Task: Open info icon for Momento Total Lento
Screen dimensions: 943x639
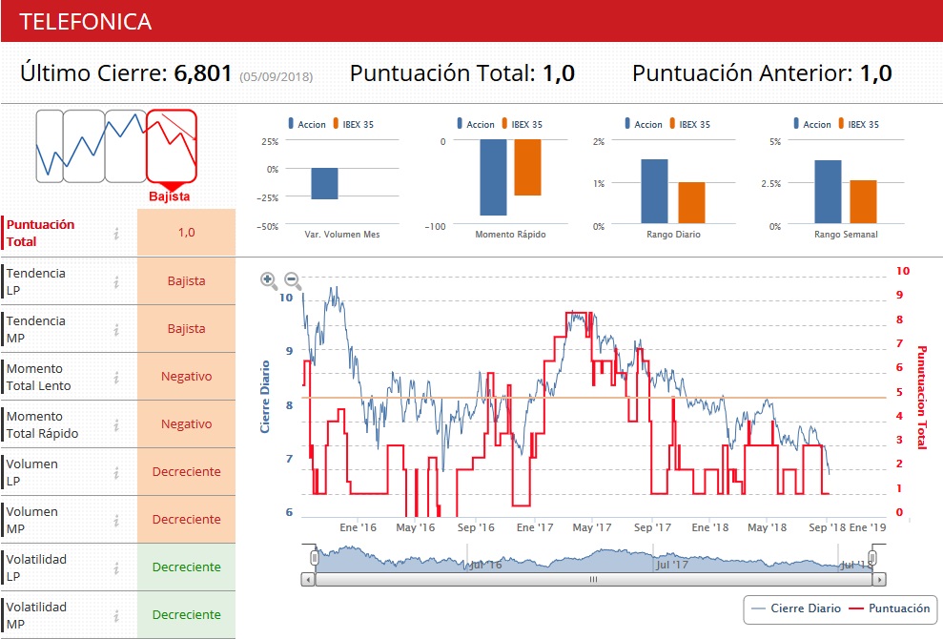Action: point(116,378)
